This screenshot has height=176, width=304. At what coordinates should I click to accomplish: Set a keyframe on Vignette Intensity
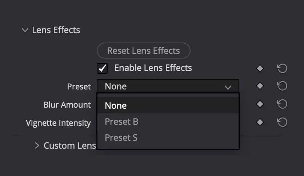(x=260, y=122)
